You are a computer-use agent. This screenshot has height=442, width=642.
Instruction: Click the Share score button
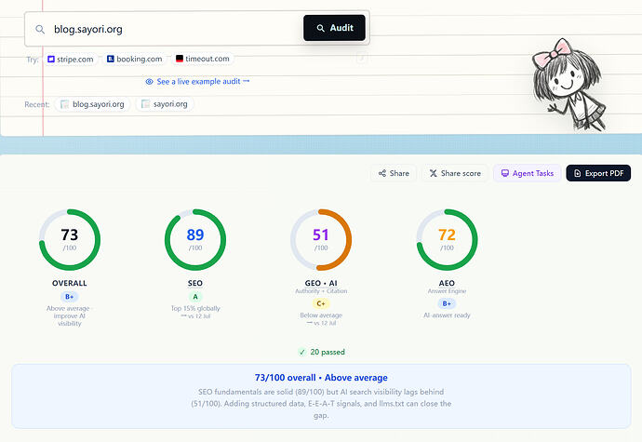click(455, 173)
